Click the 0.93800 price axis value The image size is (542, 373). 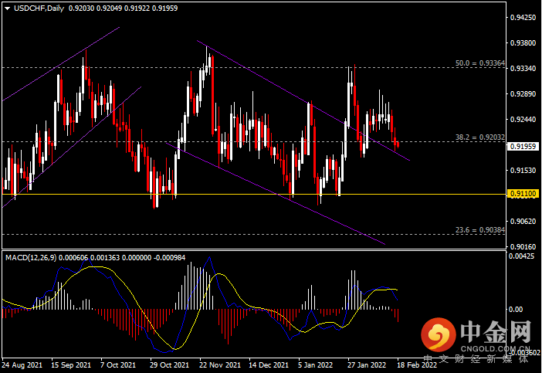point(523,43)
